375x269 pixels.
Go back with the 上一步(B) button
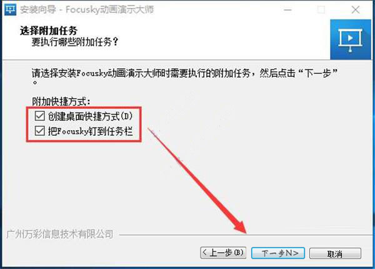coord(223,253)
